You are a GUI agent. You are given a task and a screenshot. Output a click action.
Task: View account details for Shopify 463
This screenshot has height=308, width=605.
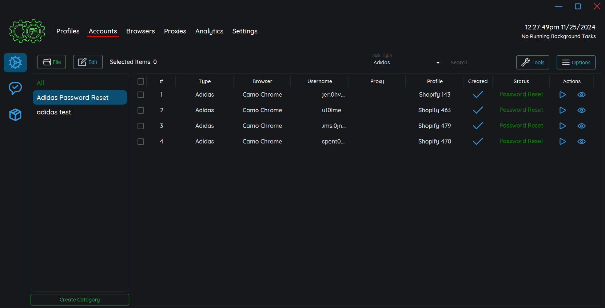tap(581, 110)
